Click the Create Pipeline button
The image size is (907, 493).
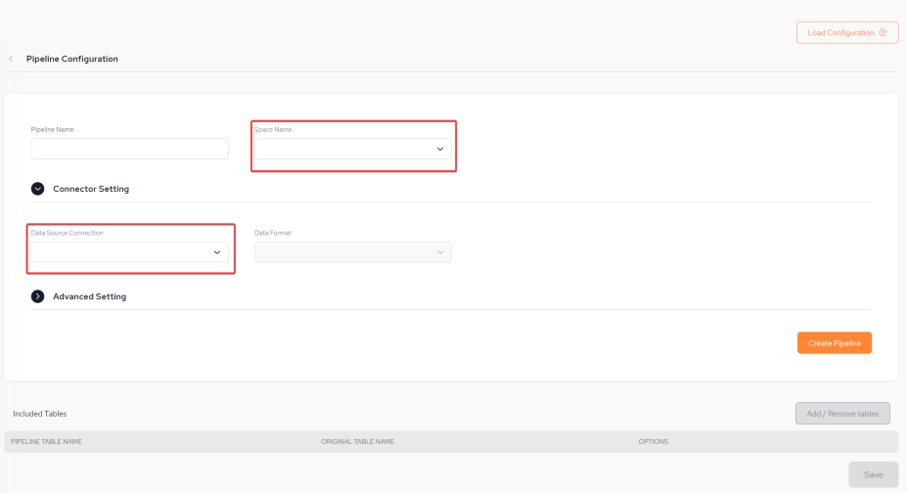(835, 342)
